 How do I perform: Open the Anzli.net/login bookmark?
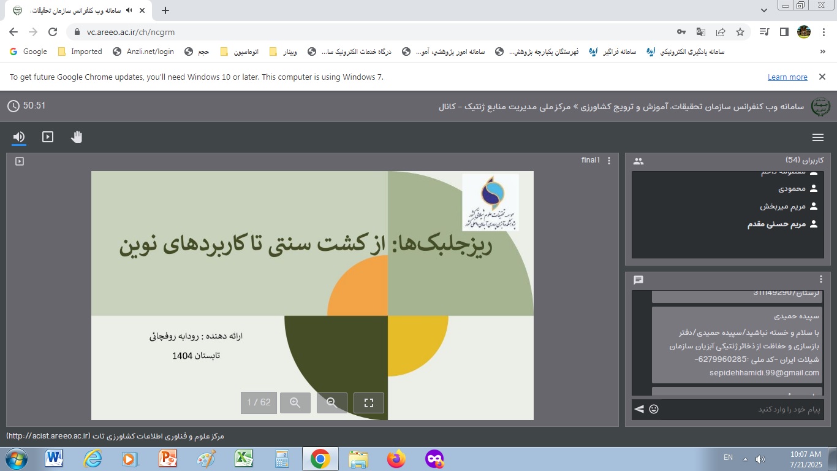(143, 52)
